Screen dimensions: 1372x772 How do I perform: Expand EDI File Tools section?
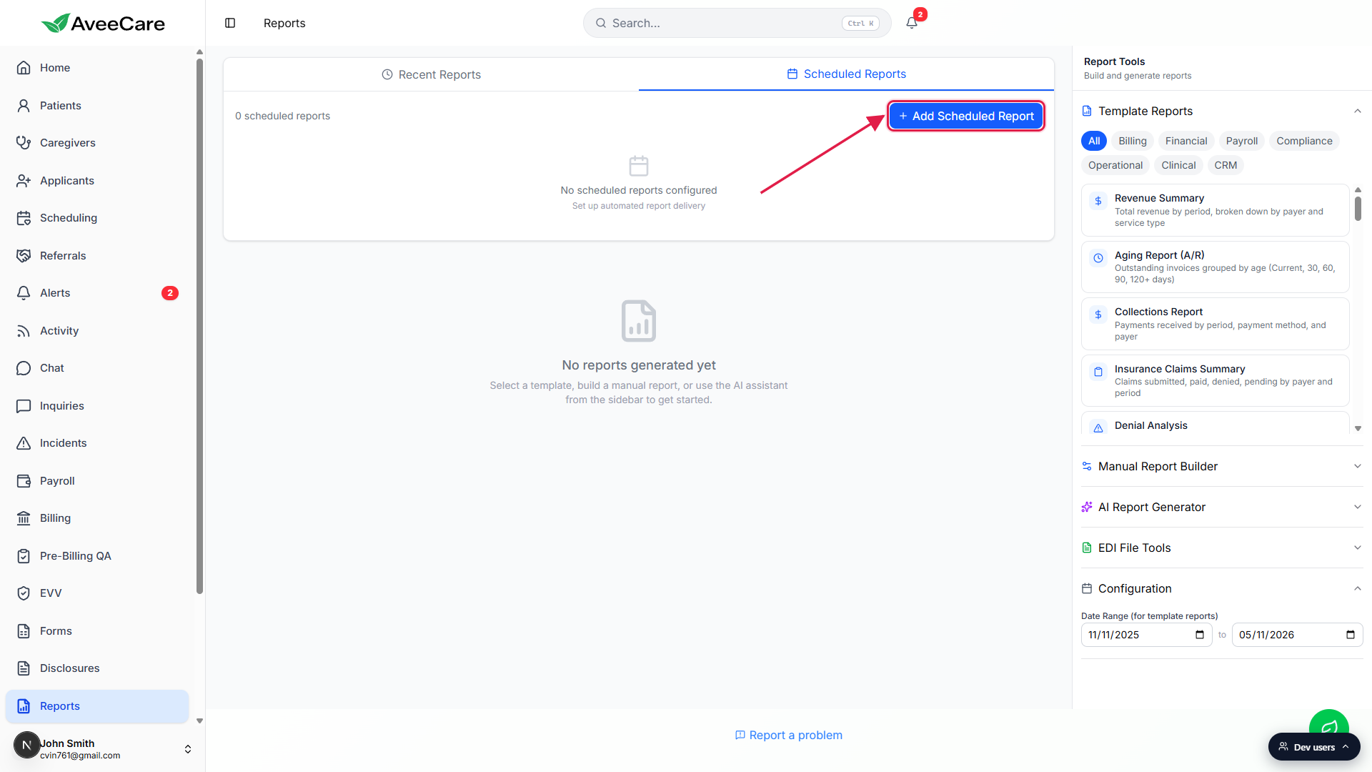click(x=1222, y=548)
